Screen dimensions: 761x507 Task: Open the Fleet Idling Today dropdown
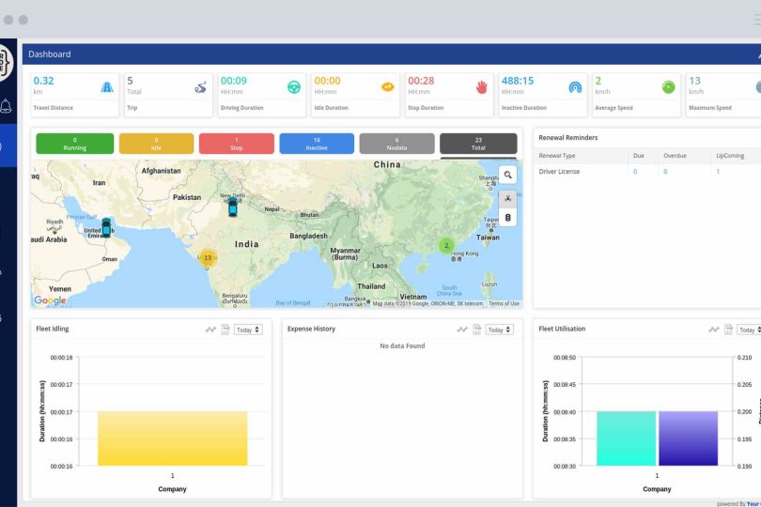click(248, 330)
